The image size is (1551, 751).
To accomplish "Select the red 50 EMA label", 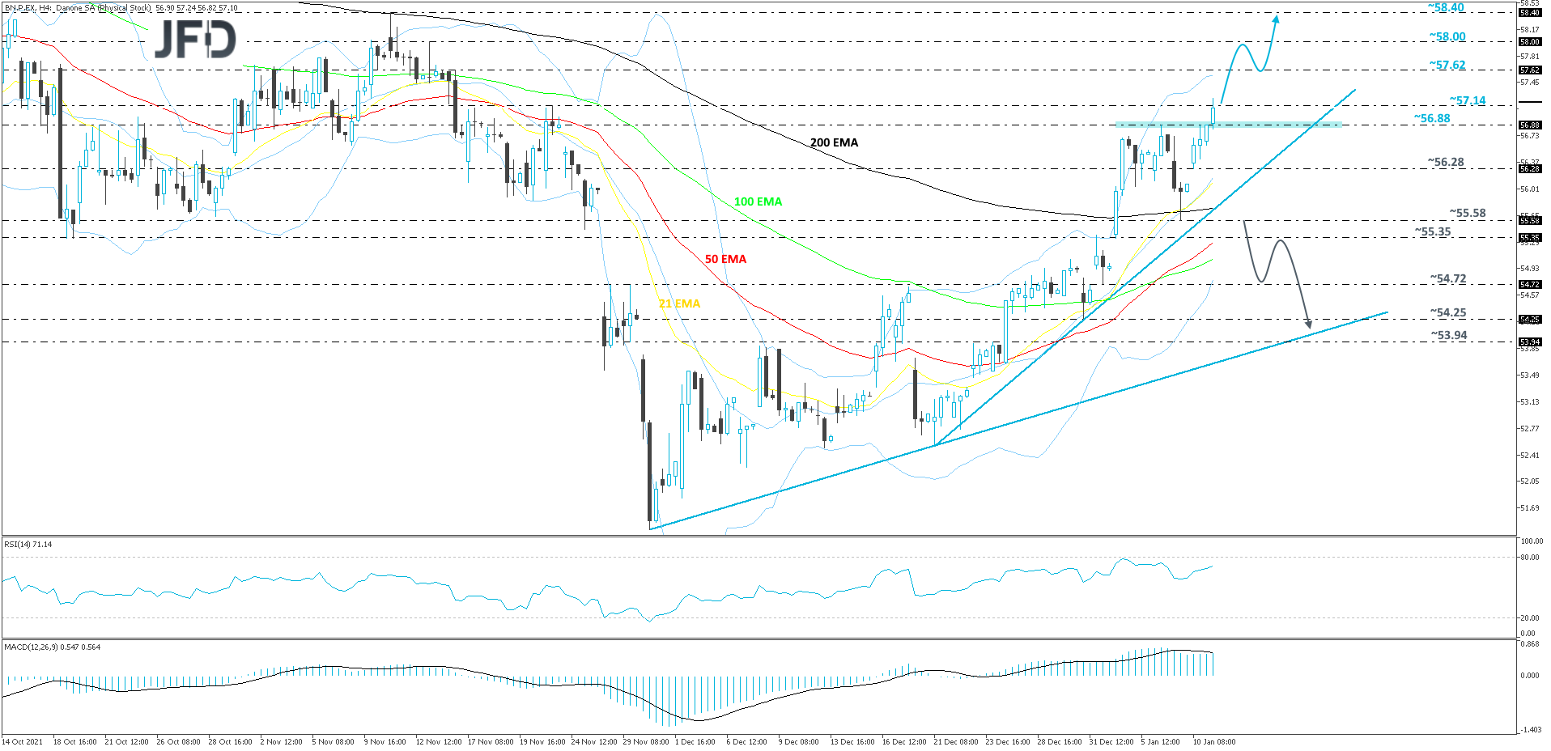I will coord(725,259).
